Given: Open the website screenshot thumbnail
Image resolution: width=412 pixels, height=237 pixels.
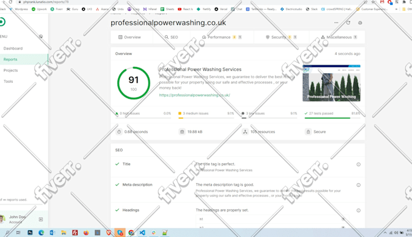Looking at the screenshot, I should [331, 83].
